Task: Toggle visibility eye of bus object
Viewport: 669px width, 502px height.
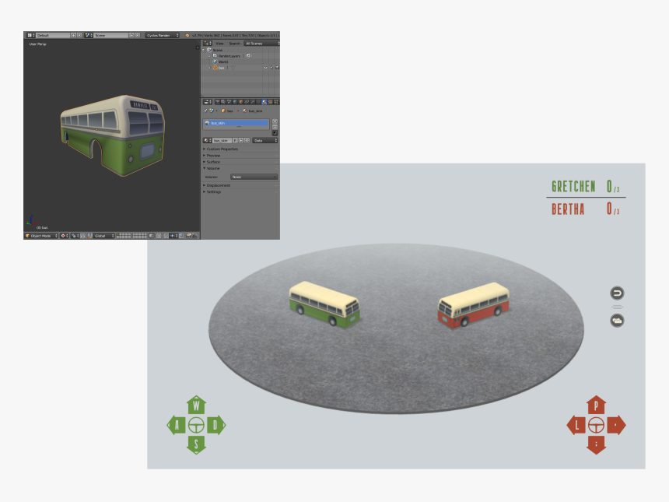Action: coord(264,68)
